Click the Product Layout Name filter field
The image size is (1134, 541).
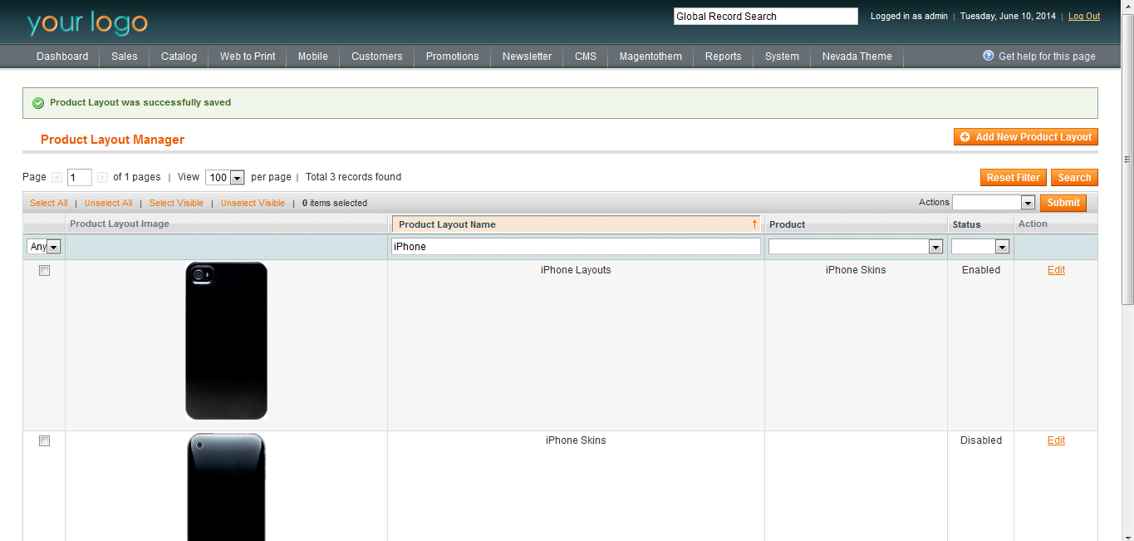(x=576, y=247)
